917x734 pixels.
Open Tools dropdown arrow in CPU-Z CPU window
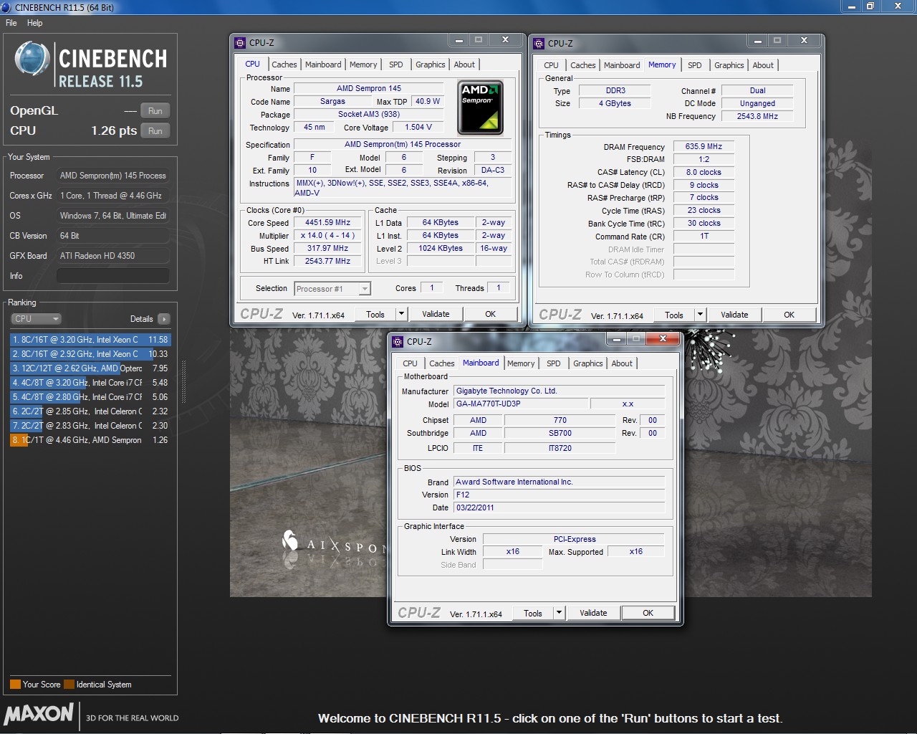(401, 314)
